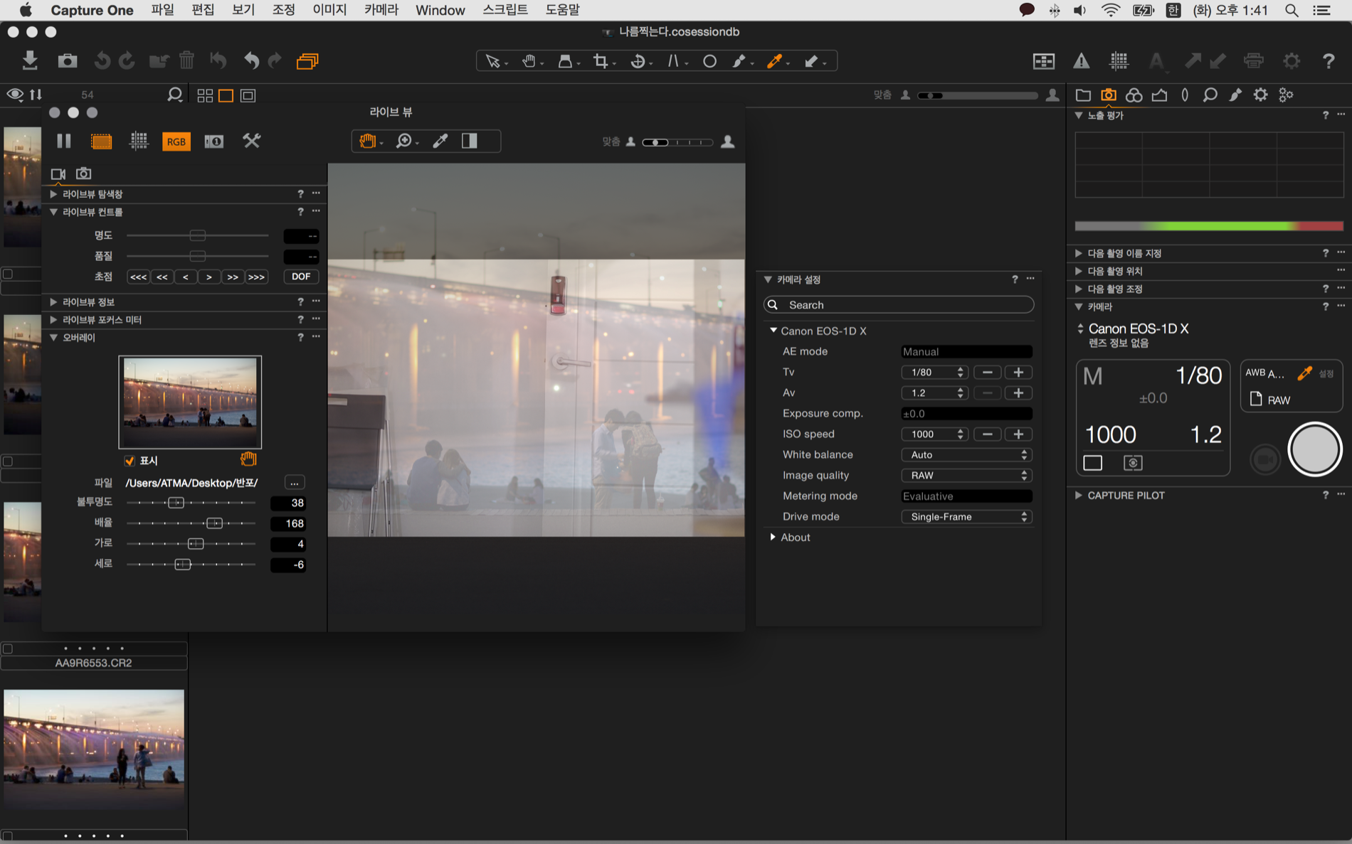The height and width of the screenshot is (844, 1352).
Task: Open the White balance dropdown
Action: [x=966, y=455]
